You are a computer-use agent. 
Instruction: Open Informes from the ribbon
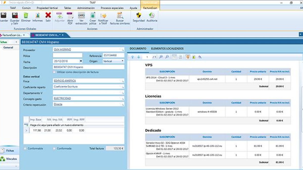pos(37,16)
